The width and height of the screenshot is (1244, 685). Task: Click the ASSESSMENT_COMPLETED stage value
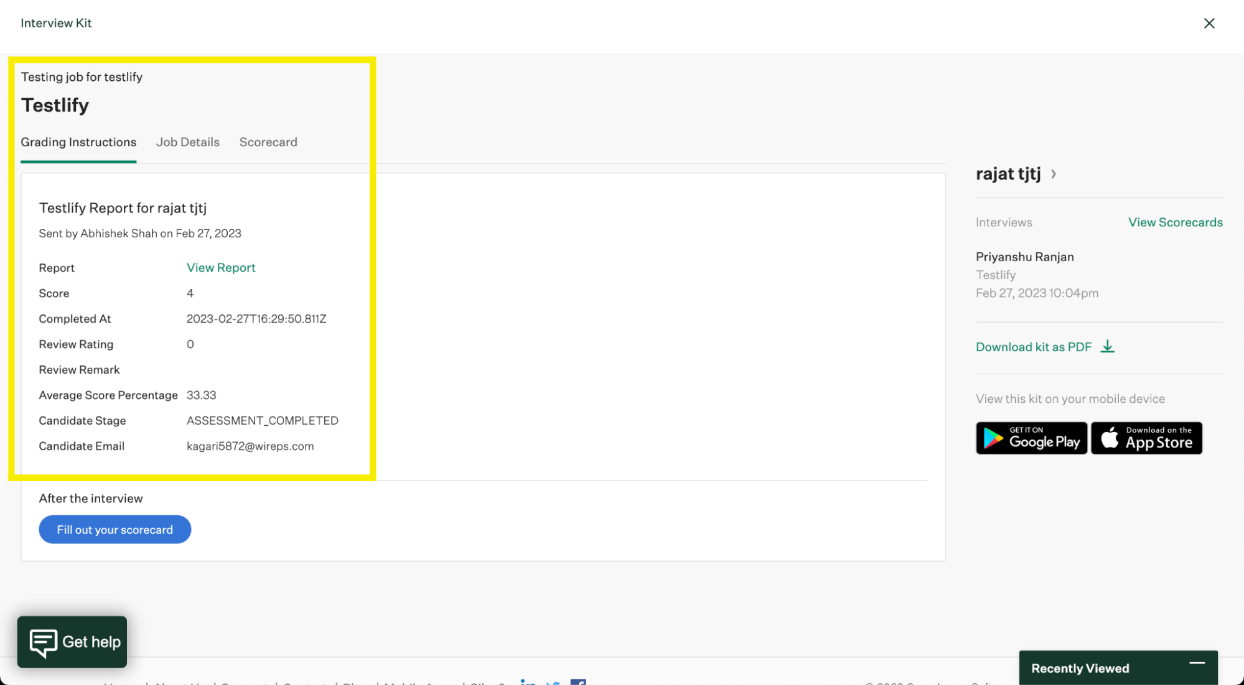262,420
